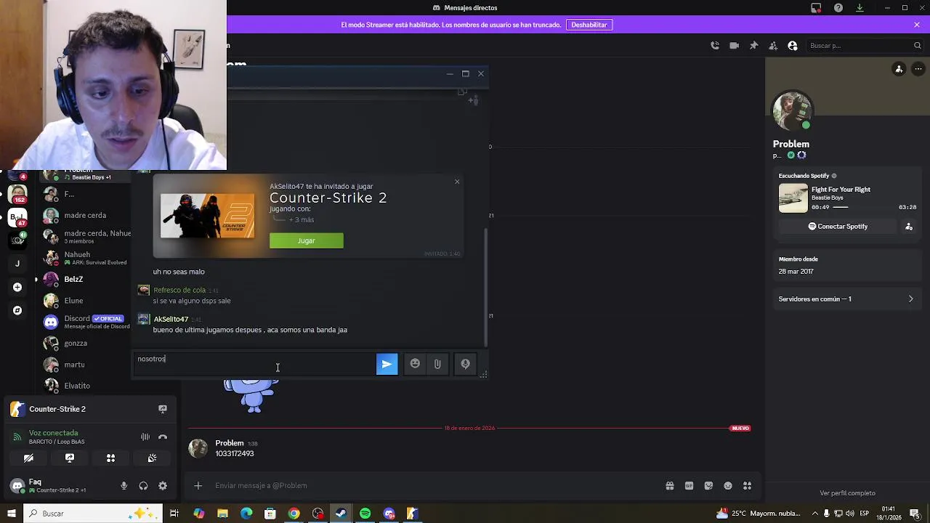
Task: Open Ver perfil completo link
Action: pyautogui.click(x=847, y=493)
